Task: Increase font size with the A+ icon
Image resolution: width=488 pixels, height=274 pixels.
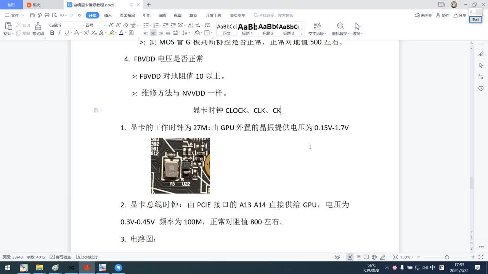Action: [x=111, y=25]
